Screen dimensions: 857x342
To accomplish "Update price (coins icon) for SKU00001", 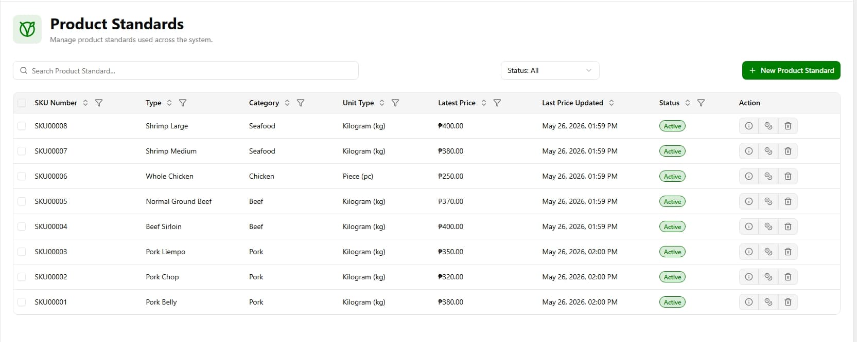I will (768, 302).
